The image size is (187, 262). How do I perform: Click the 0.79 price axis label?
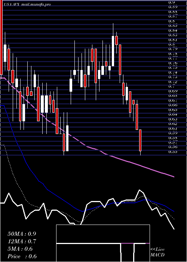click(x=172, y=49)
